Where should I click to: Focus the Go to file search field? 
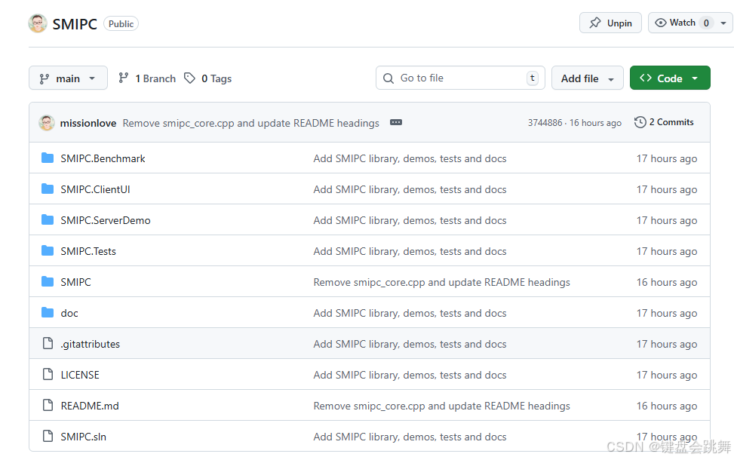pyautogui.click(x=460, y=78)
